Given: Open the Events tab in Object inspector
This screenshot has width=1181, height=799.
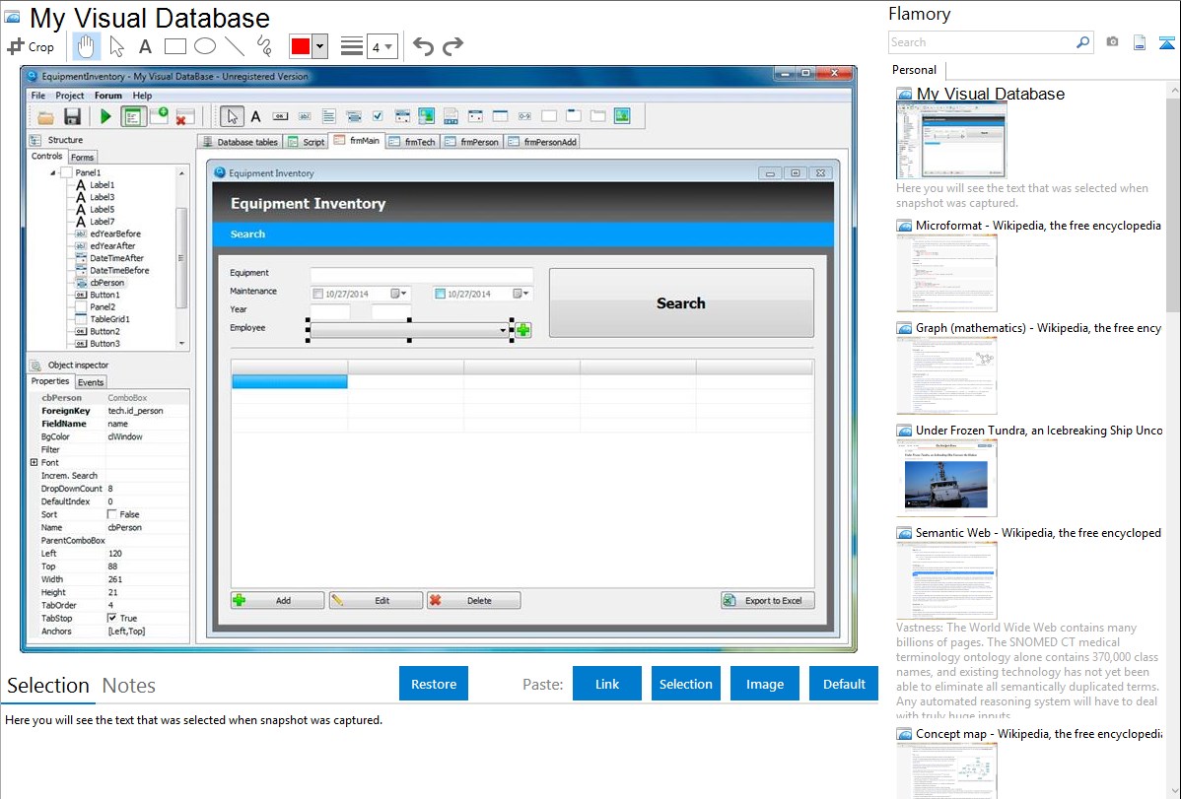Looking at the screenshot, I should pyautogui.click(x=91, y=382).
